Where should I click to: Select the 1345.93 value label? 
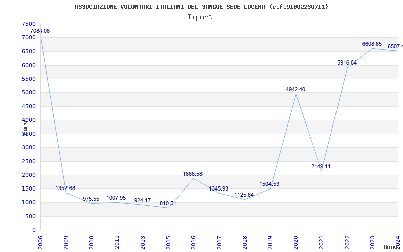(219, 189)
